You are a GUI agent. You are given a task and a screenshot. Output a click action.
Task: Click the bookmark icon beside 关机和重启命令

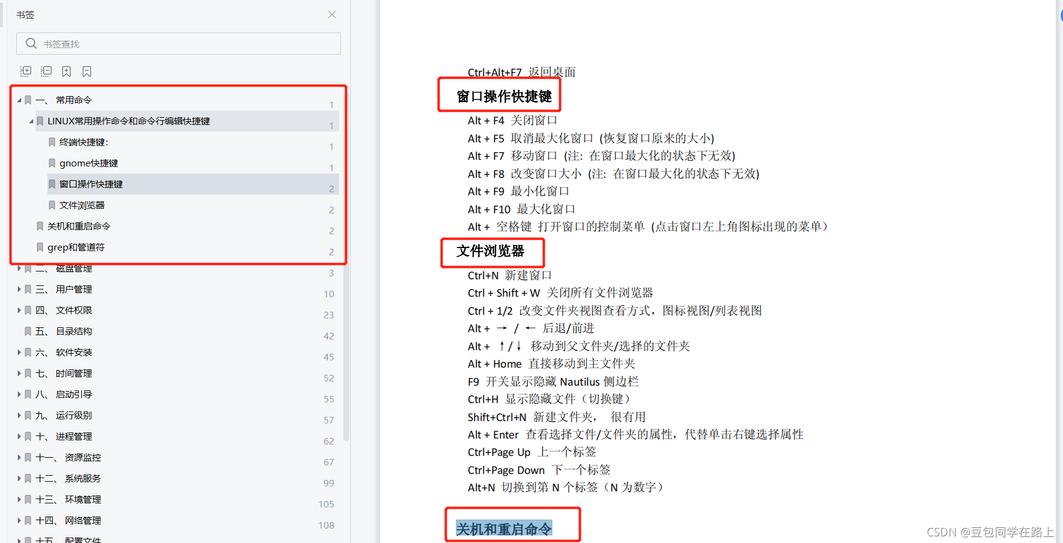pyautogui.click(x=40, y=226)
